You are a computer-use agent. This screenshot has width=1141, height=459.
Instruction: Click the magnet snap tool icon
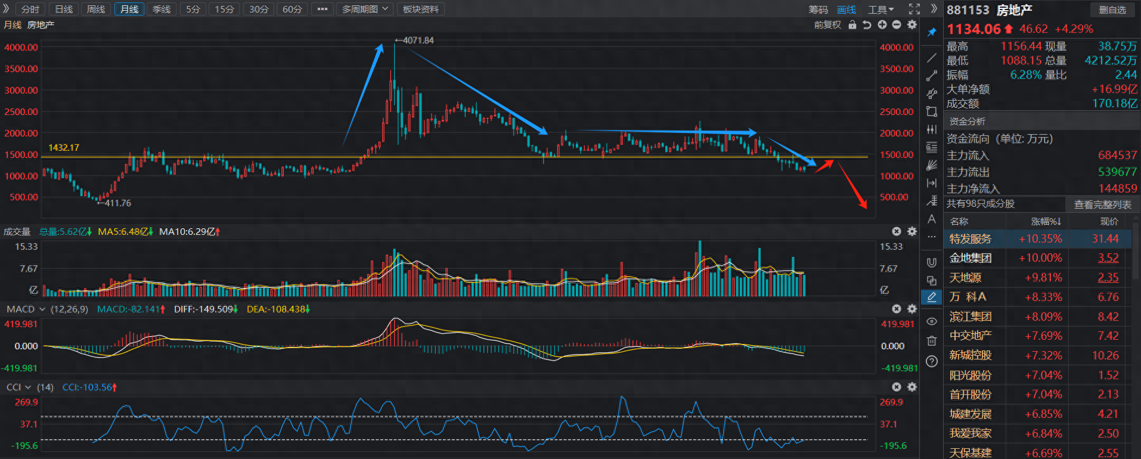click(932, 262)
